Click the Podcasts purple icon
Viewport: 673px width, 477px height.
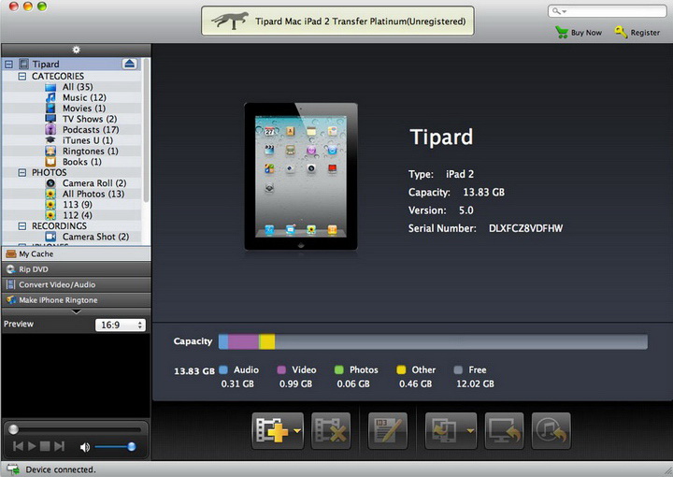50,130
